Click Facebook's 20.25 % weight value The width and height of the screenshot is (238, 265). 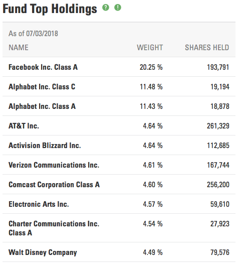[x=151, y=67]
